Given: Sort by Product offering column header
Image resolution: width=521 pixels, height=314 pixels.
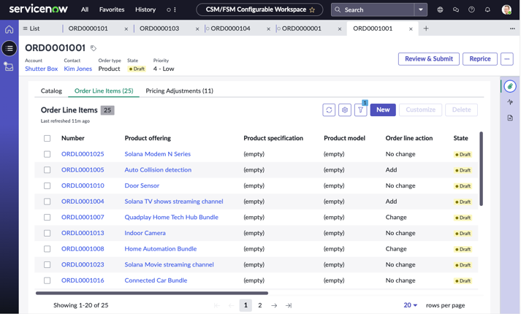Looking at the screenshot, I should (x=148, y=139).
